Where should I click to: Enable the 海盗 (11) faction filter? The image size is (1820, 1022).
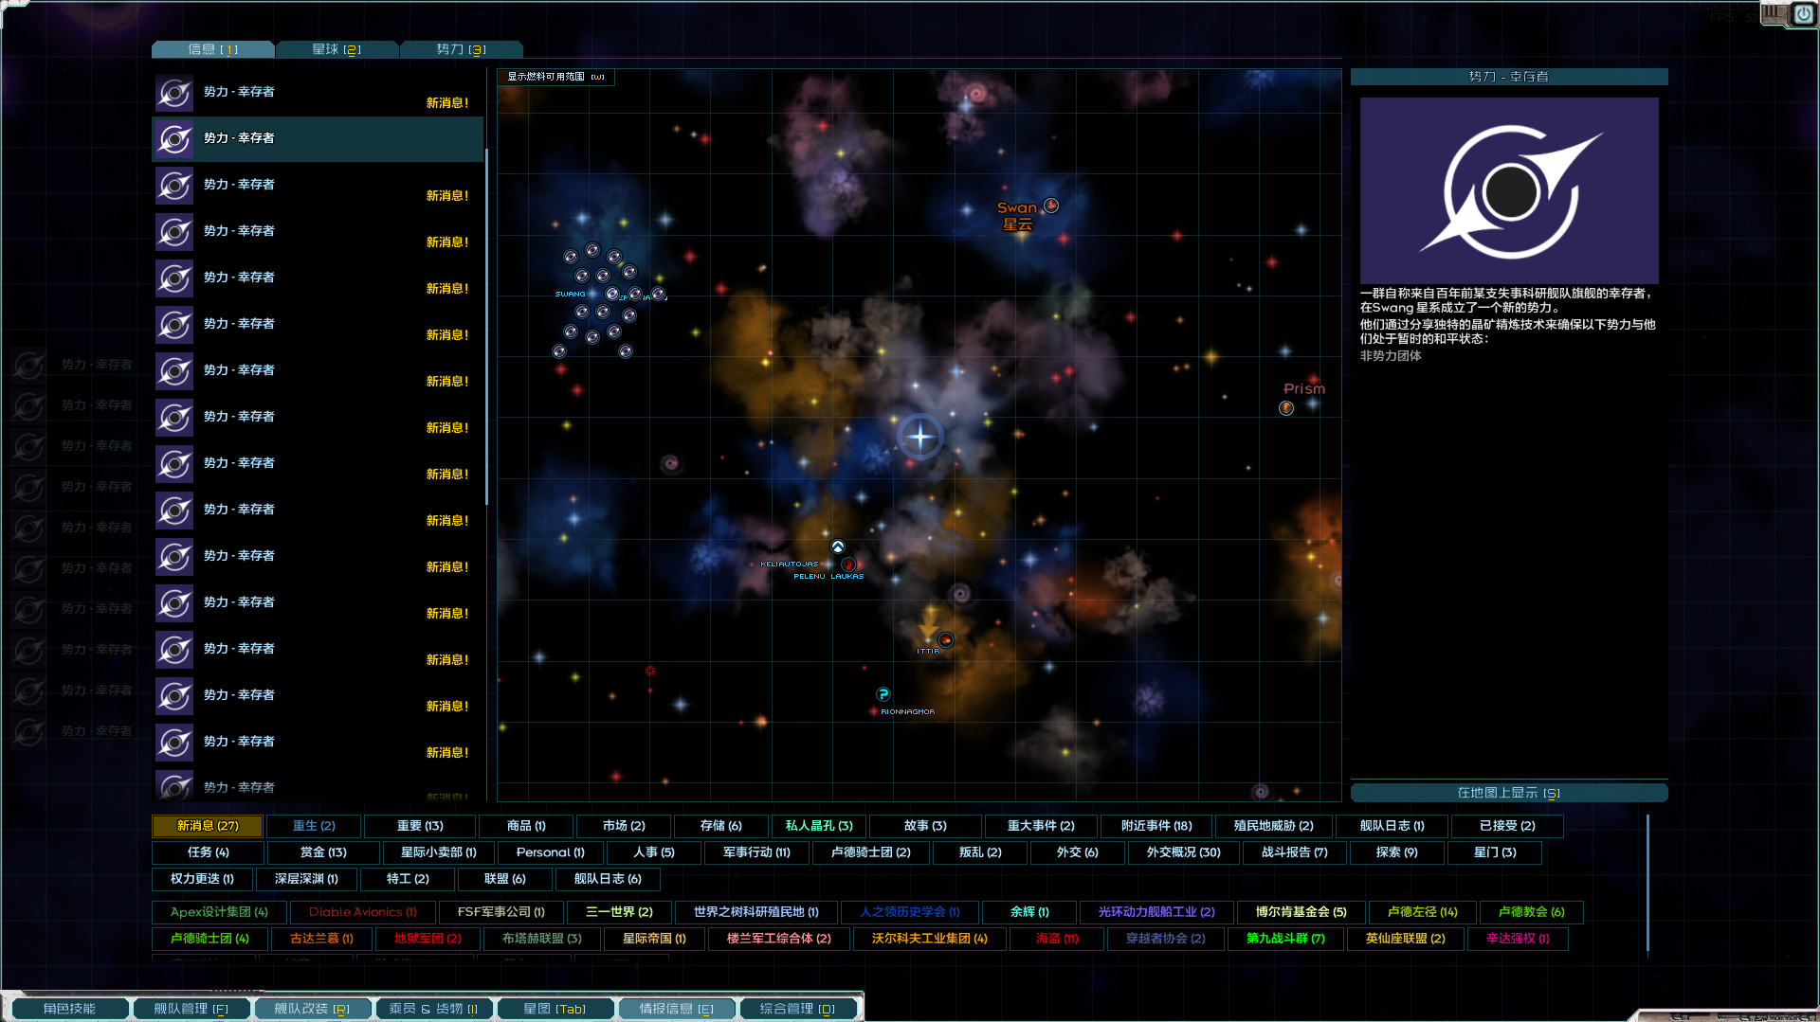pos(1057,939)
